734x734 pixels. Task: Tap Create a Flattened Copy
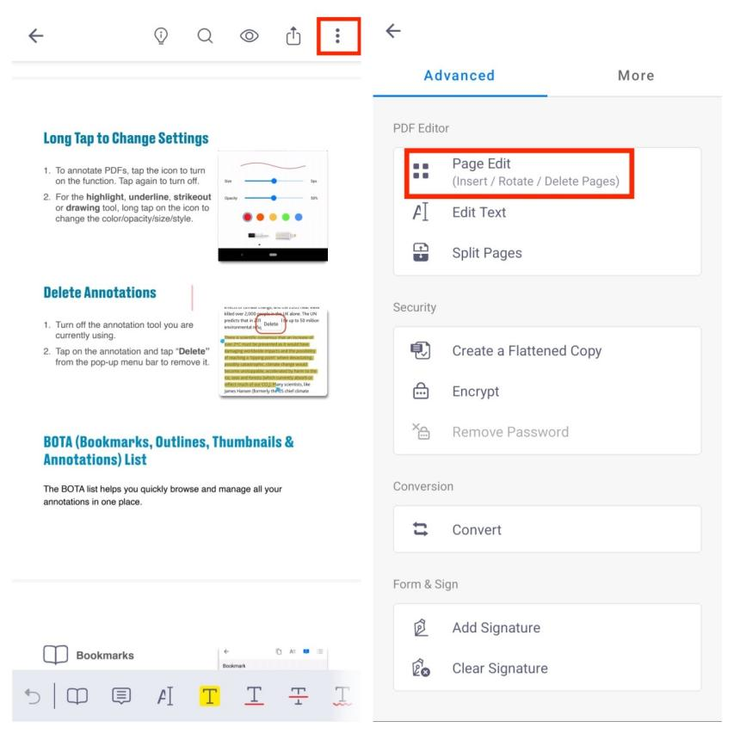pyautogui.click(x=527, y=351)
